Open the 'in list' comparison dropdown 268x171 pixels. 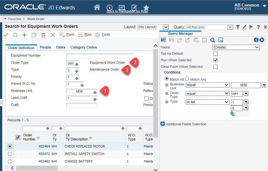208,102
